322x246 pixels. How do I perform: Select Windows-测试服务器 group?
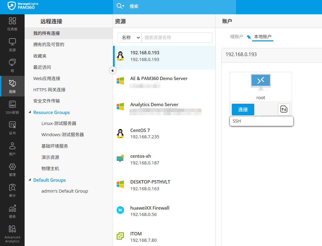click(63, 135)
